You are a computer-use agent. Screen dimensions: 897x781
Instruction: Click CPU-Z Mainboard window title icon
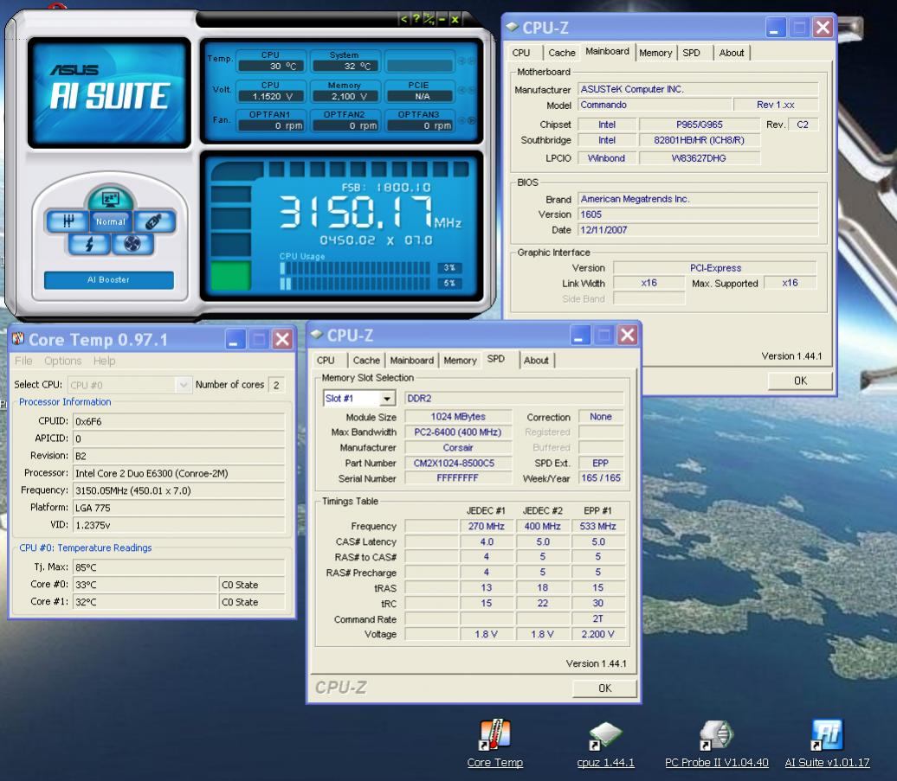coord(512,27)
